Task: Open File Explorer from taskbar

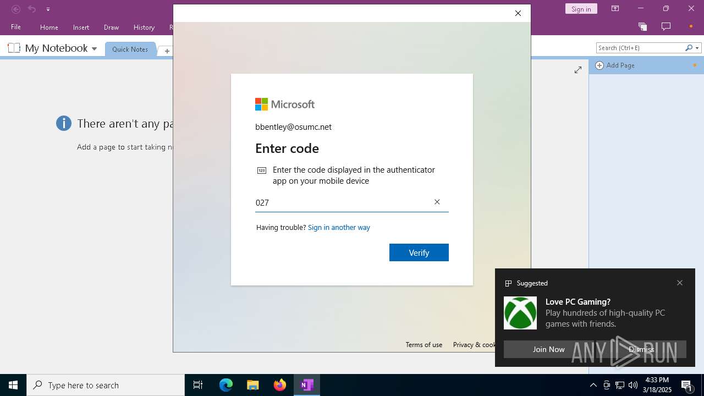Action: (x=253, y=385)
